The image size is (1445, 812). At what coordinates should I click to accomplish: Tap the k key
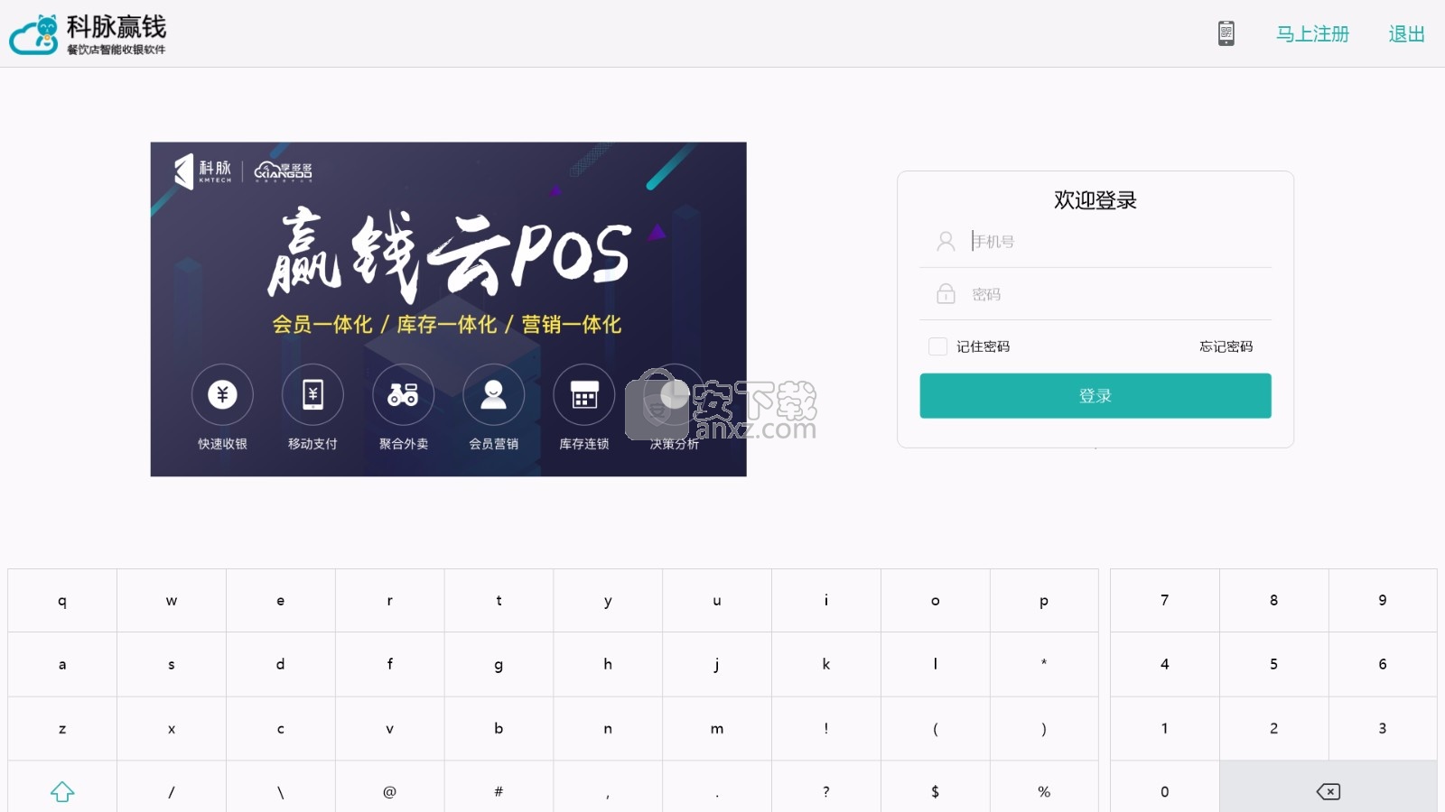[826, 664]
